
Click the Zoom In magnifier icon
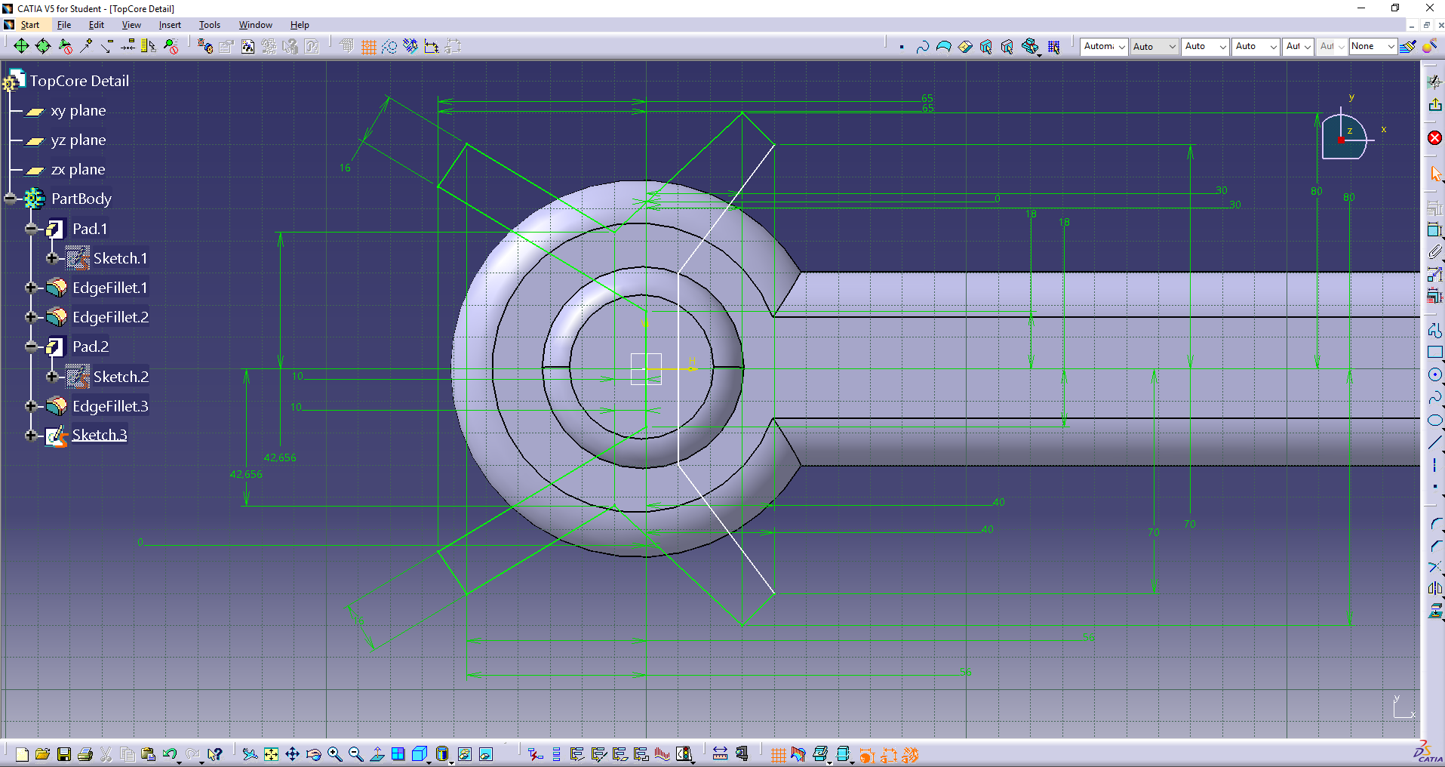[334, 754]
